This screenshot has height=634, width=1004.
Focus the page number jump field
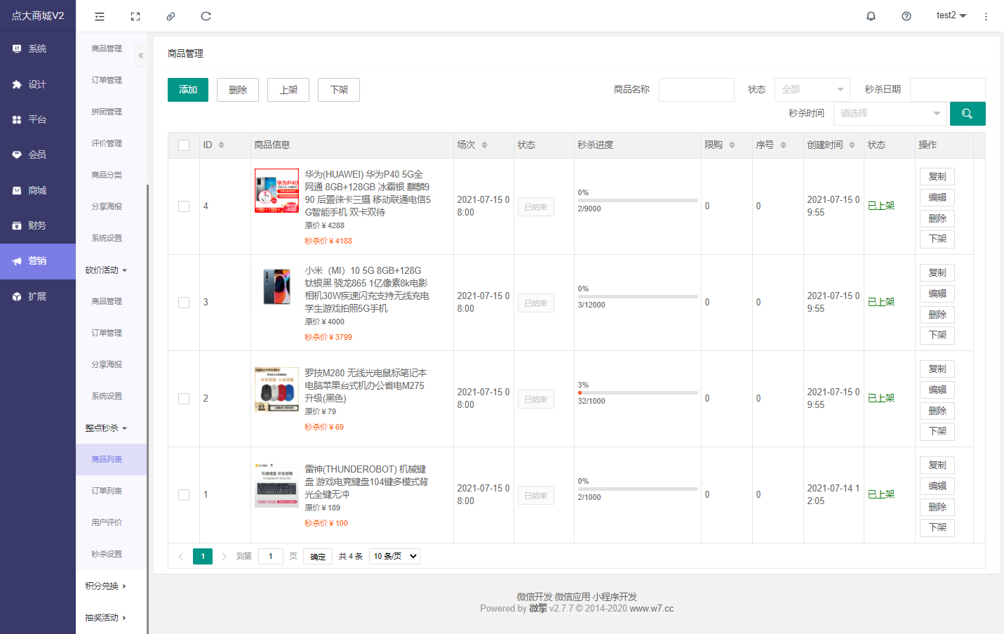point(271,557)
